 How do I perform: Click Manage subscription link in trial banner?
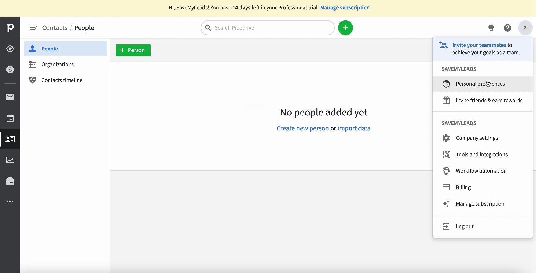pos(345,7)
